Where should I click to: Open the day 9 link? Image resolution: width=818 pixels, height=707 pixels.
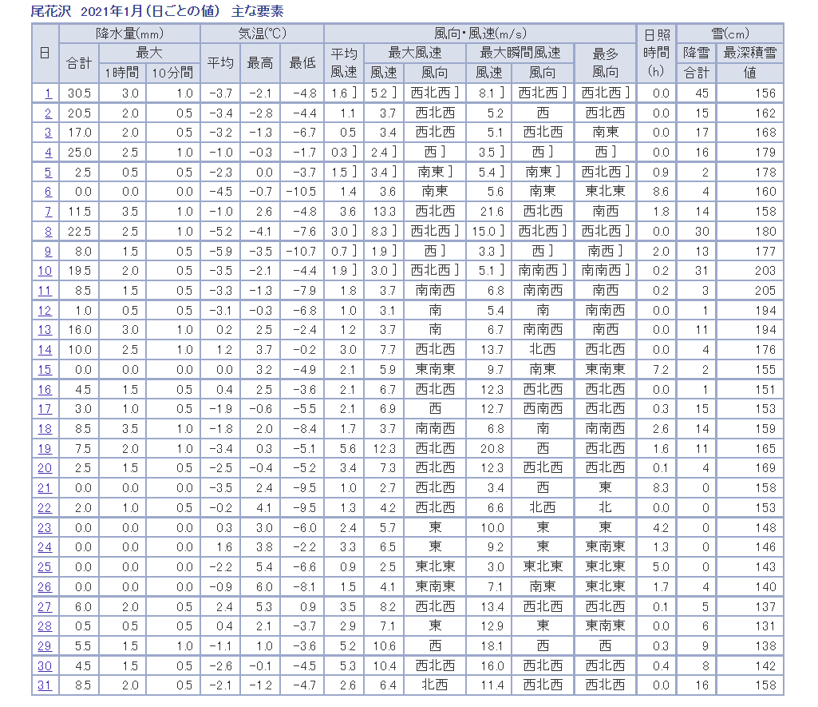tap(48, 251)
